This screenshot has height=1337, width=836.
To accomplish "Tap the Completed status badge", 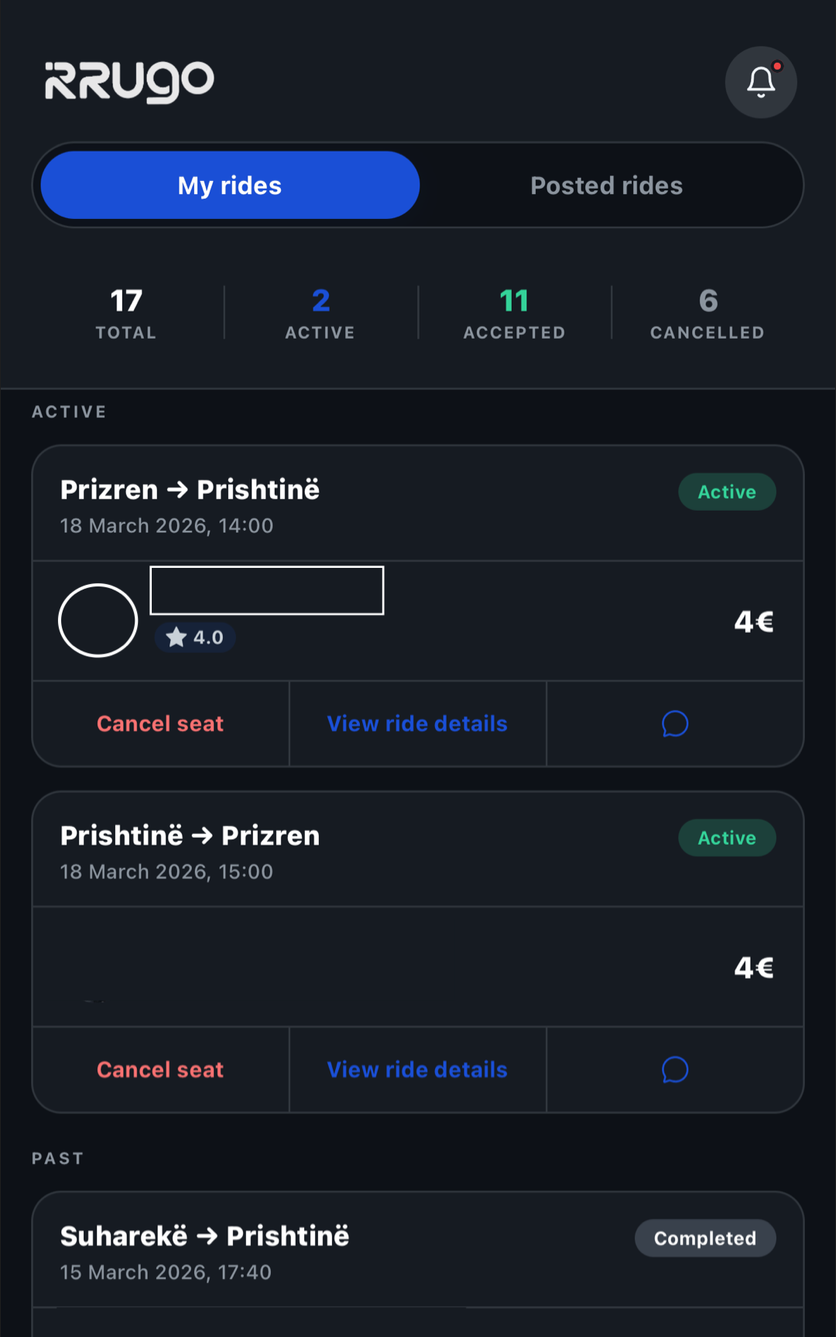I will (x=704, y=1238).
